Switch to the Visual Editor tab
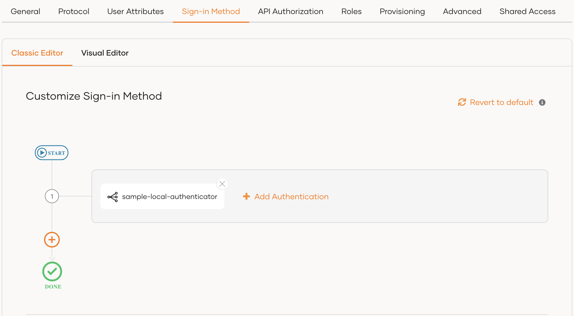Image resolution: width=574 pixels, height=316 pixels. [105, 53]
